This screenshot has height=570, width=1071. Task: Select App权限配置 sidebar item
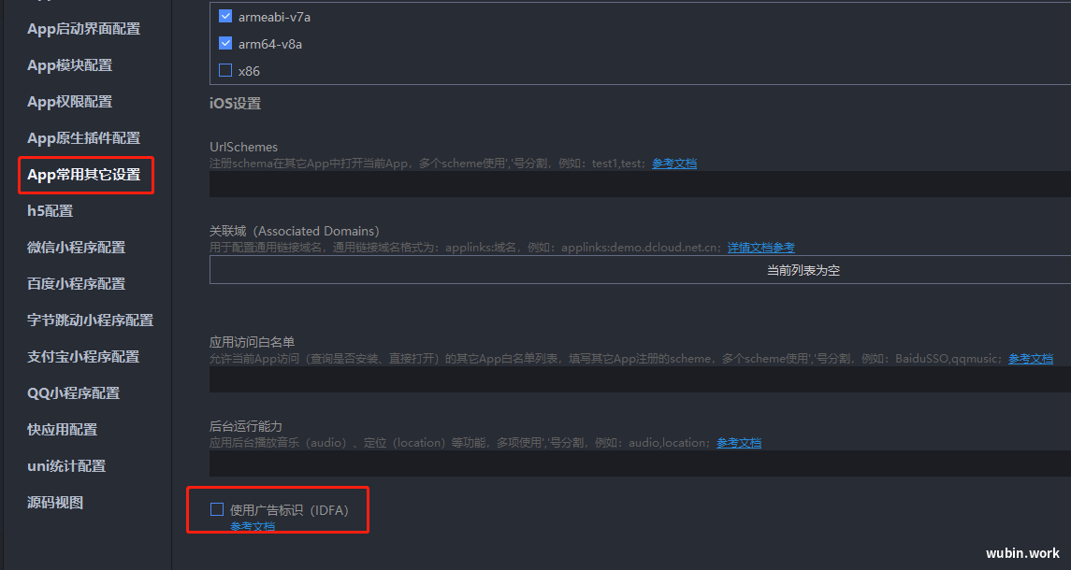tap(69, 102)
